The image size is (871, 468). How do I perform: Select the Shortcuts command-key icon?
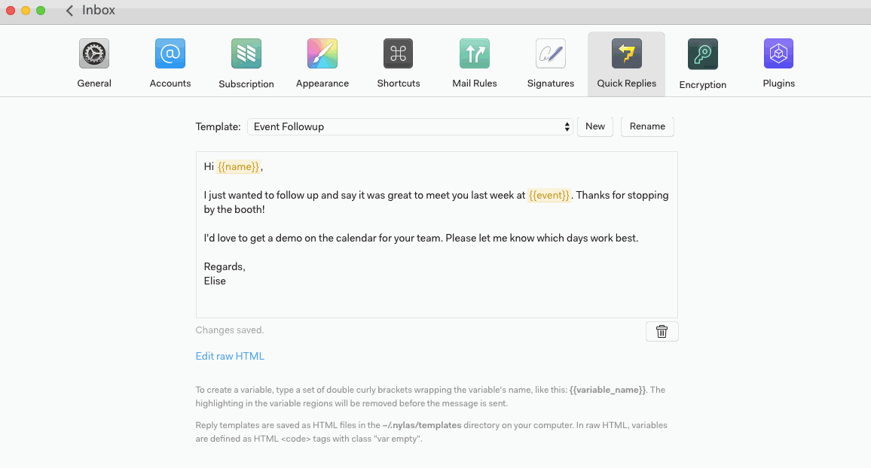tap(399, 54)
